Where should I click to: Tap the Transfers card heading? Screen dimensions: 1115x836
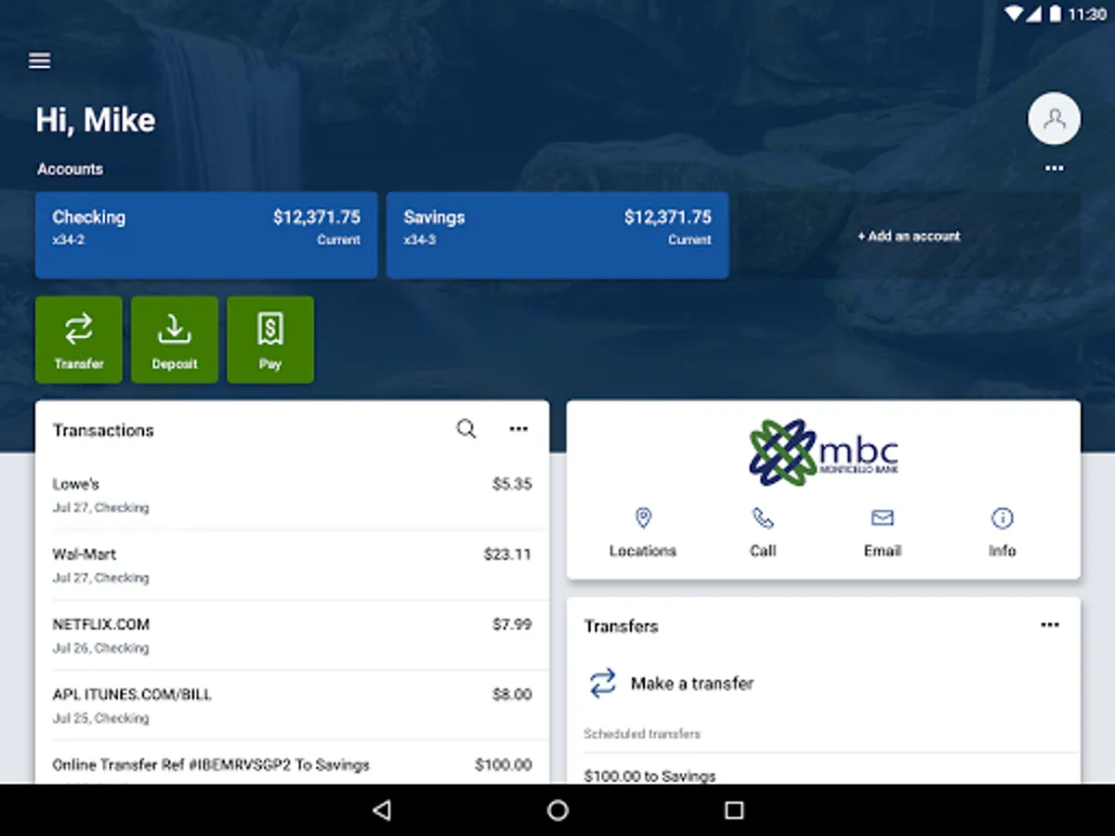pyautogui.click(x=621, y=626)
